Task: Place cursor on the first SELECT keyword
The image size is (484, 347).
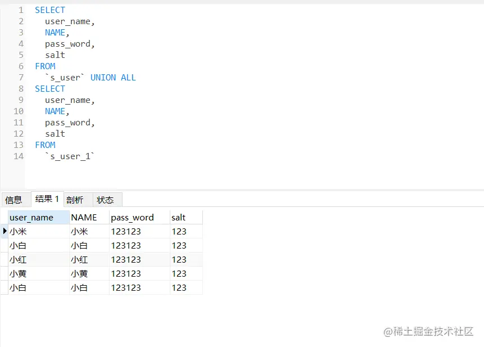Action: [50, 10]
